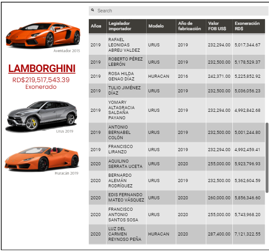The width and height of the screenshot is (269, 251).
Task: Click the RD$219,517,543.39 total amount
Action: tap(41, 80)
